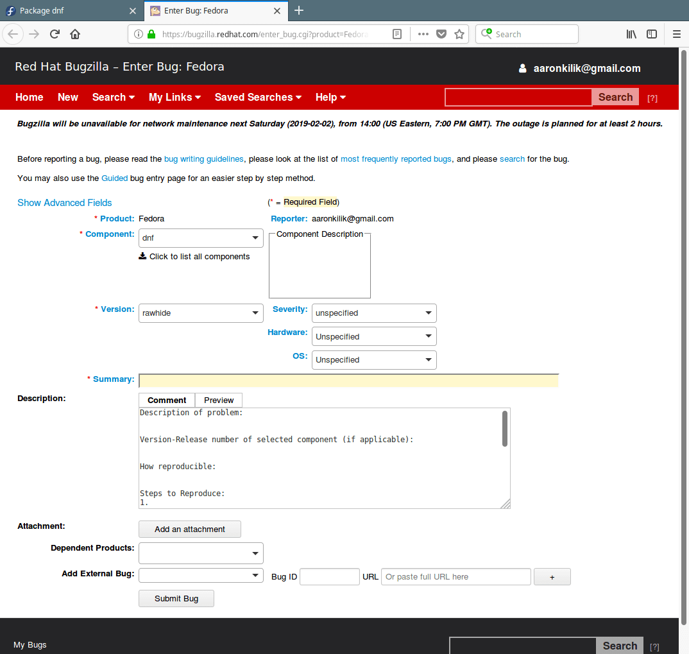Screen dimensions: 689x654
Task: Open the Help menu
Action: pyautogui.click(x=330, y=97)
